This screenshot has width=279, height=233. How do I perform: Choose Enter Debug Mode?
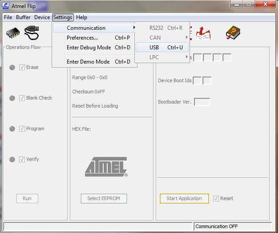tap(94, 48)
